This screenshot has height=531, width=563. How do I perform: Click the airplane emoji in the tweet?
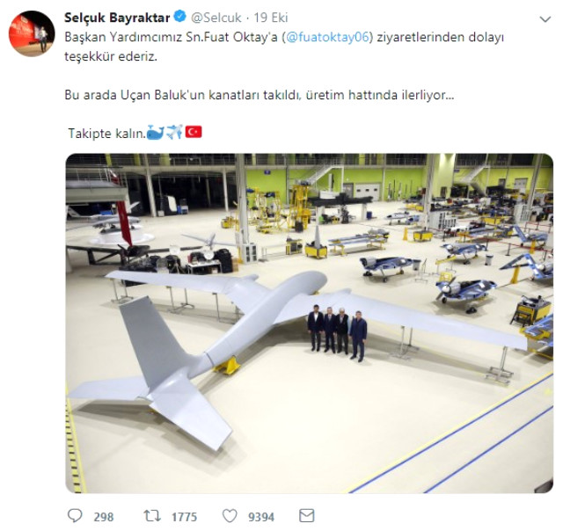coord(175,132)
